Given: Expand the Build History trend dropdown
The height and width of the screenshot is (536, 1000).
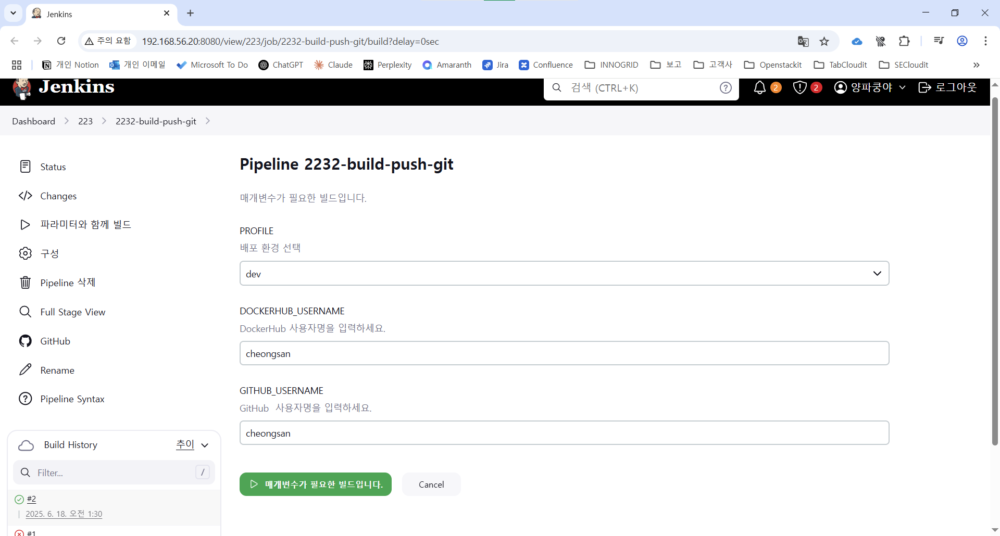Looking at the screenshot, I should pyautogui.click(x=205, y=445).
